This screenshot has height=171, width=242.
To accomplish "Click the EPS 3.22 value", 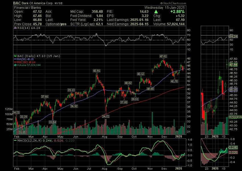I will tap(145, 16).
